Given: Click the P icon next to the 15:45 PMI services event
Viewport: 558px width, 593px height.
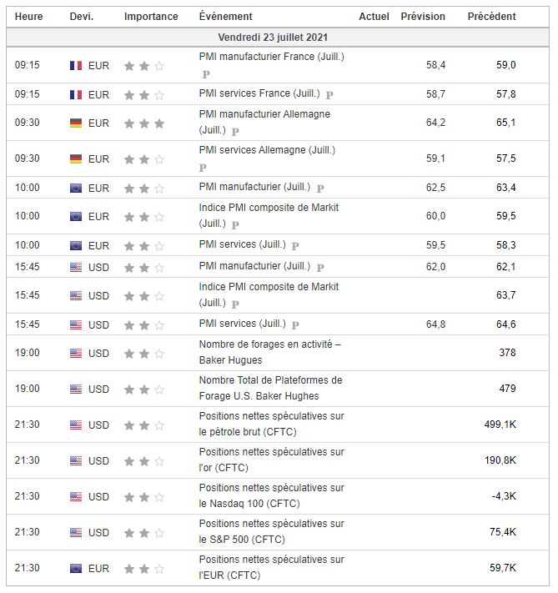Looking at the screenshot, I should pyautogui.click(x=294, y=324).
